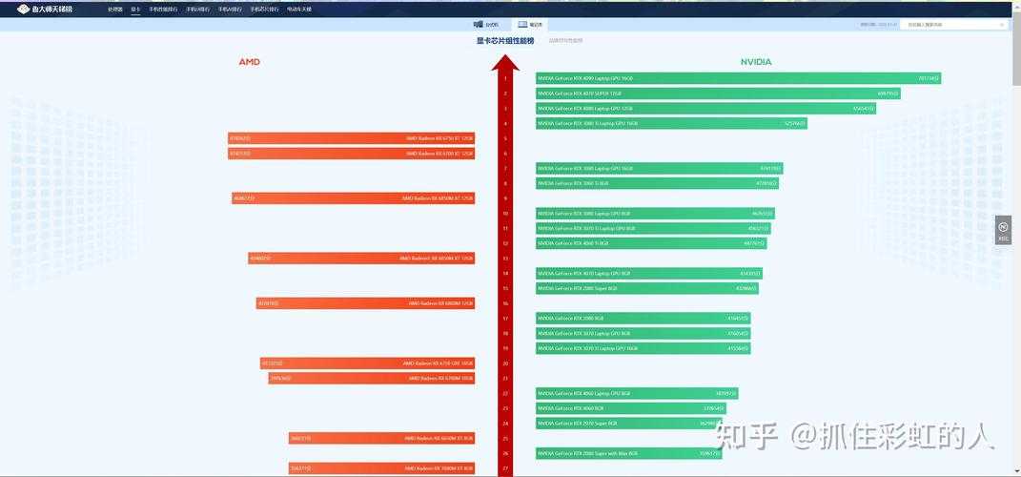The image size is (1021, 477).
Task: Open the rank 16 AMD Radeon bar
Action: point(365,303)
